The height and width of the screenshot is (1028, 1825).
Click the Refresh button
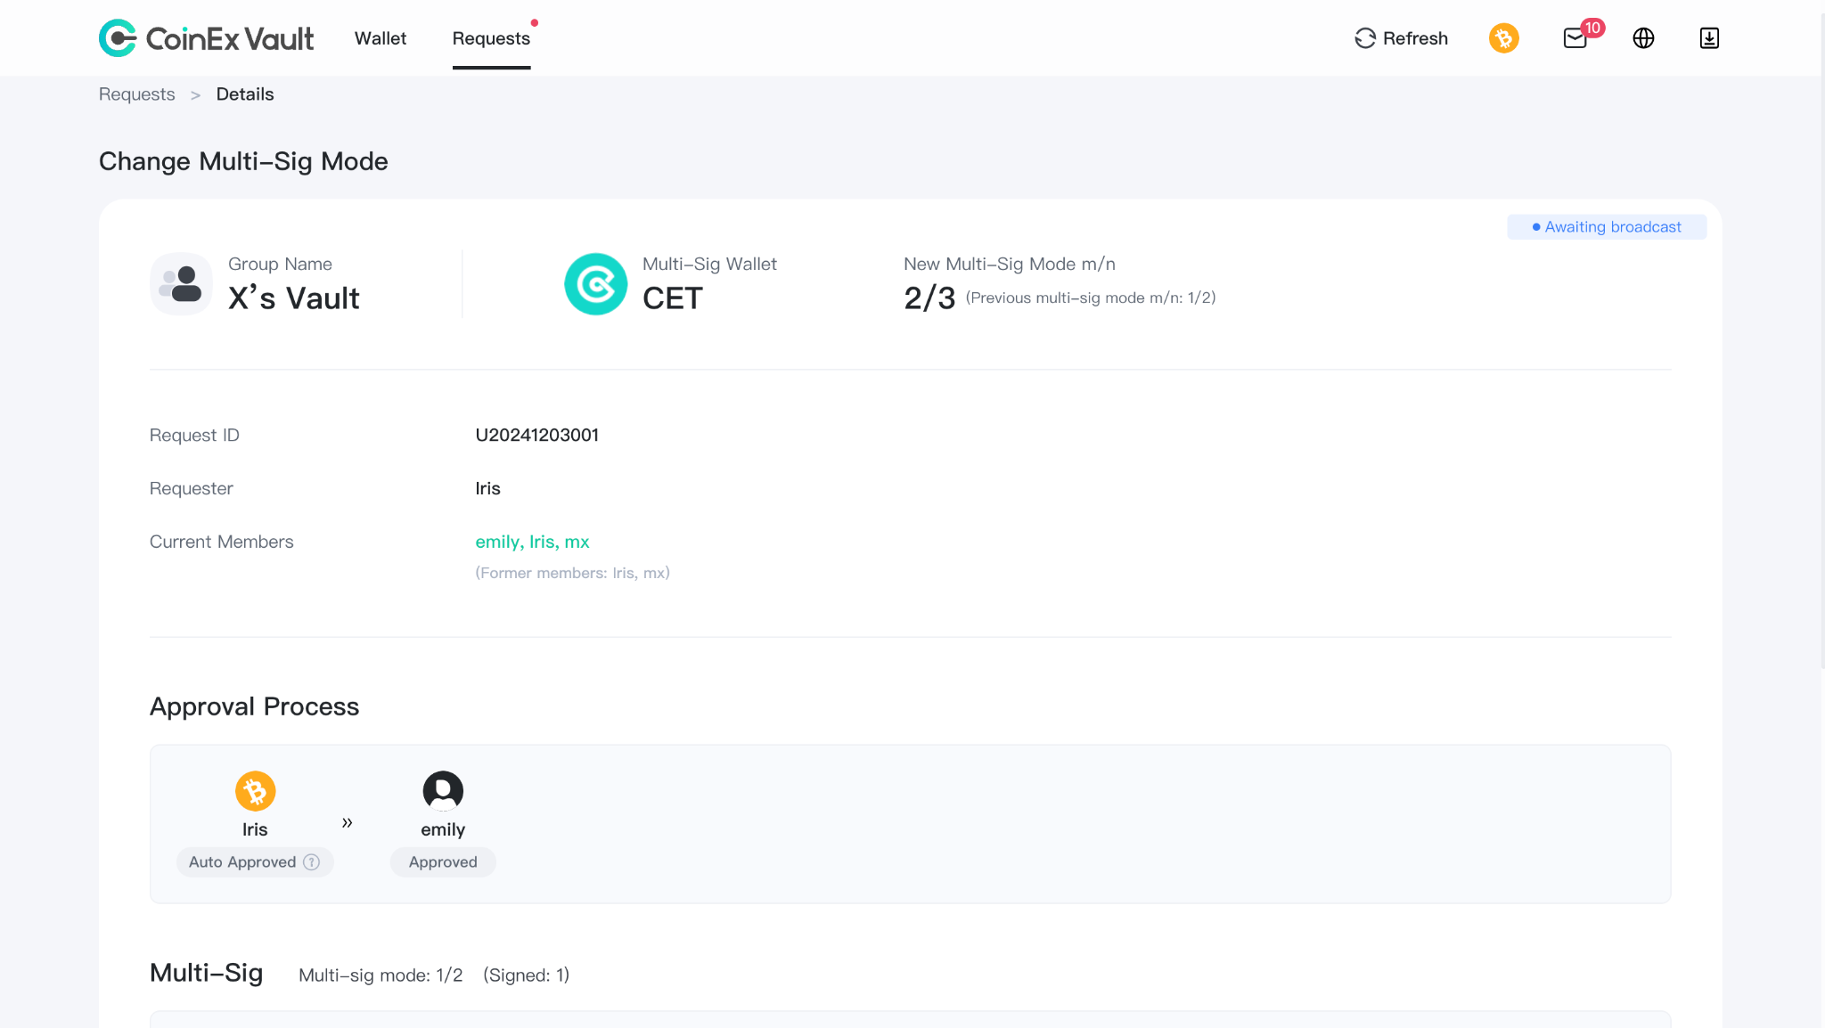point(1401,38)
